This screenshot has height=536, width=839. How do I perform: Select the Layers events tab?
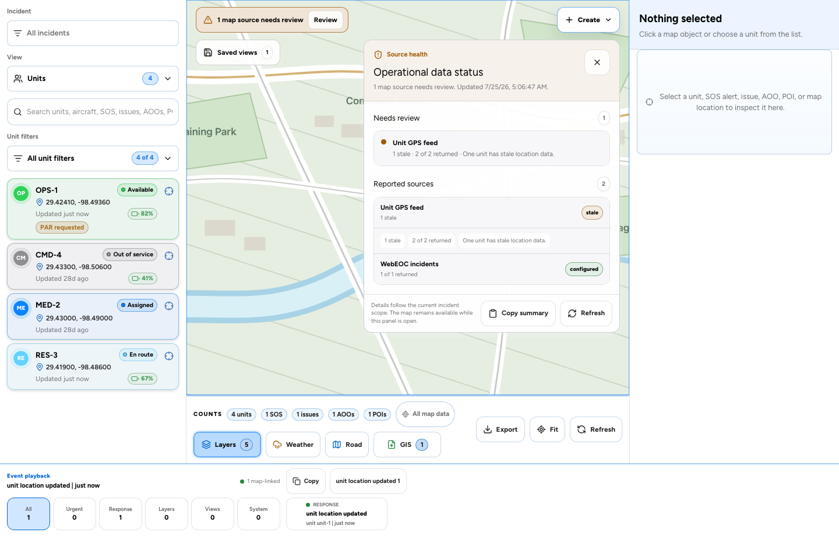pos(167,514)
